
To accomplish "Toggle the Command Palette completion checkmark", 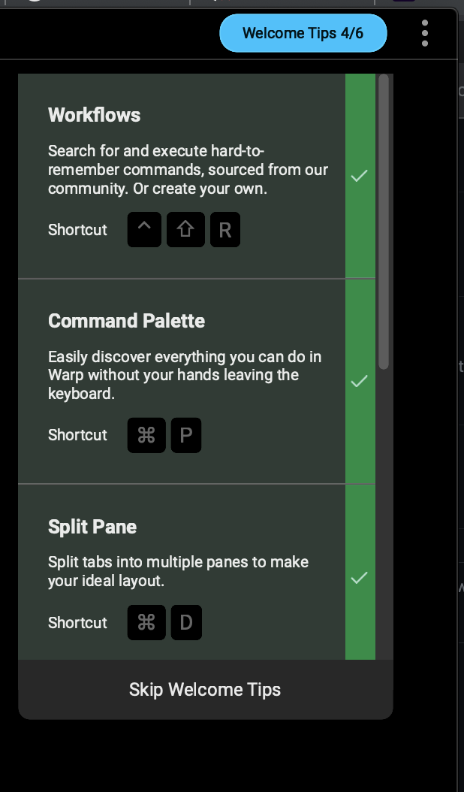I will tap(360, 381).
